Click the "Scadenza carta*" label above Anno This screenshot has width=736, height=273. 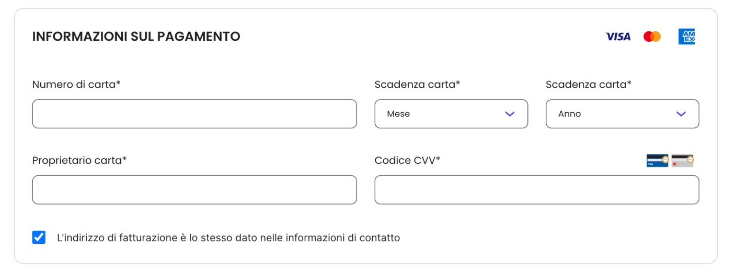click(x=588, y=85)
